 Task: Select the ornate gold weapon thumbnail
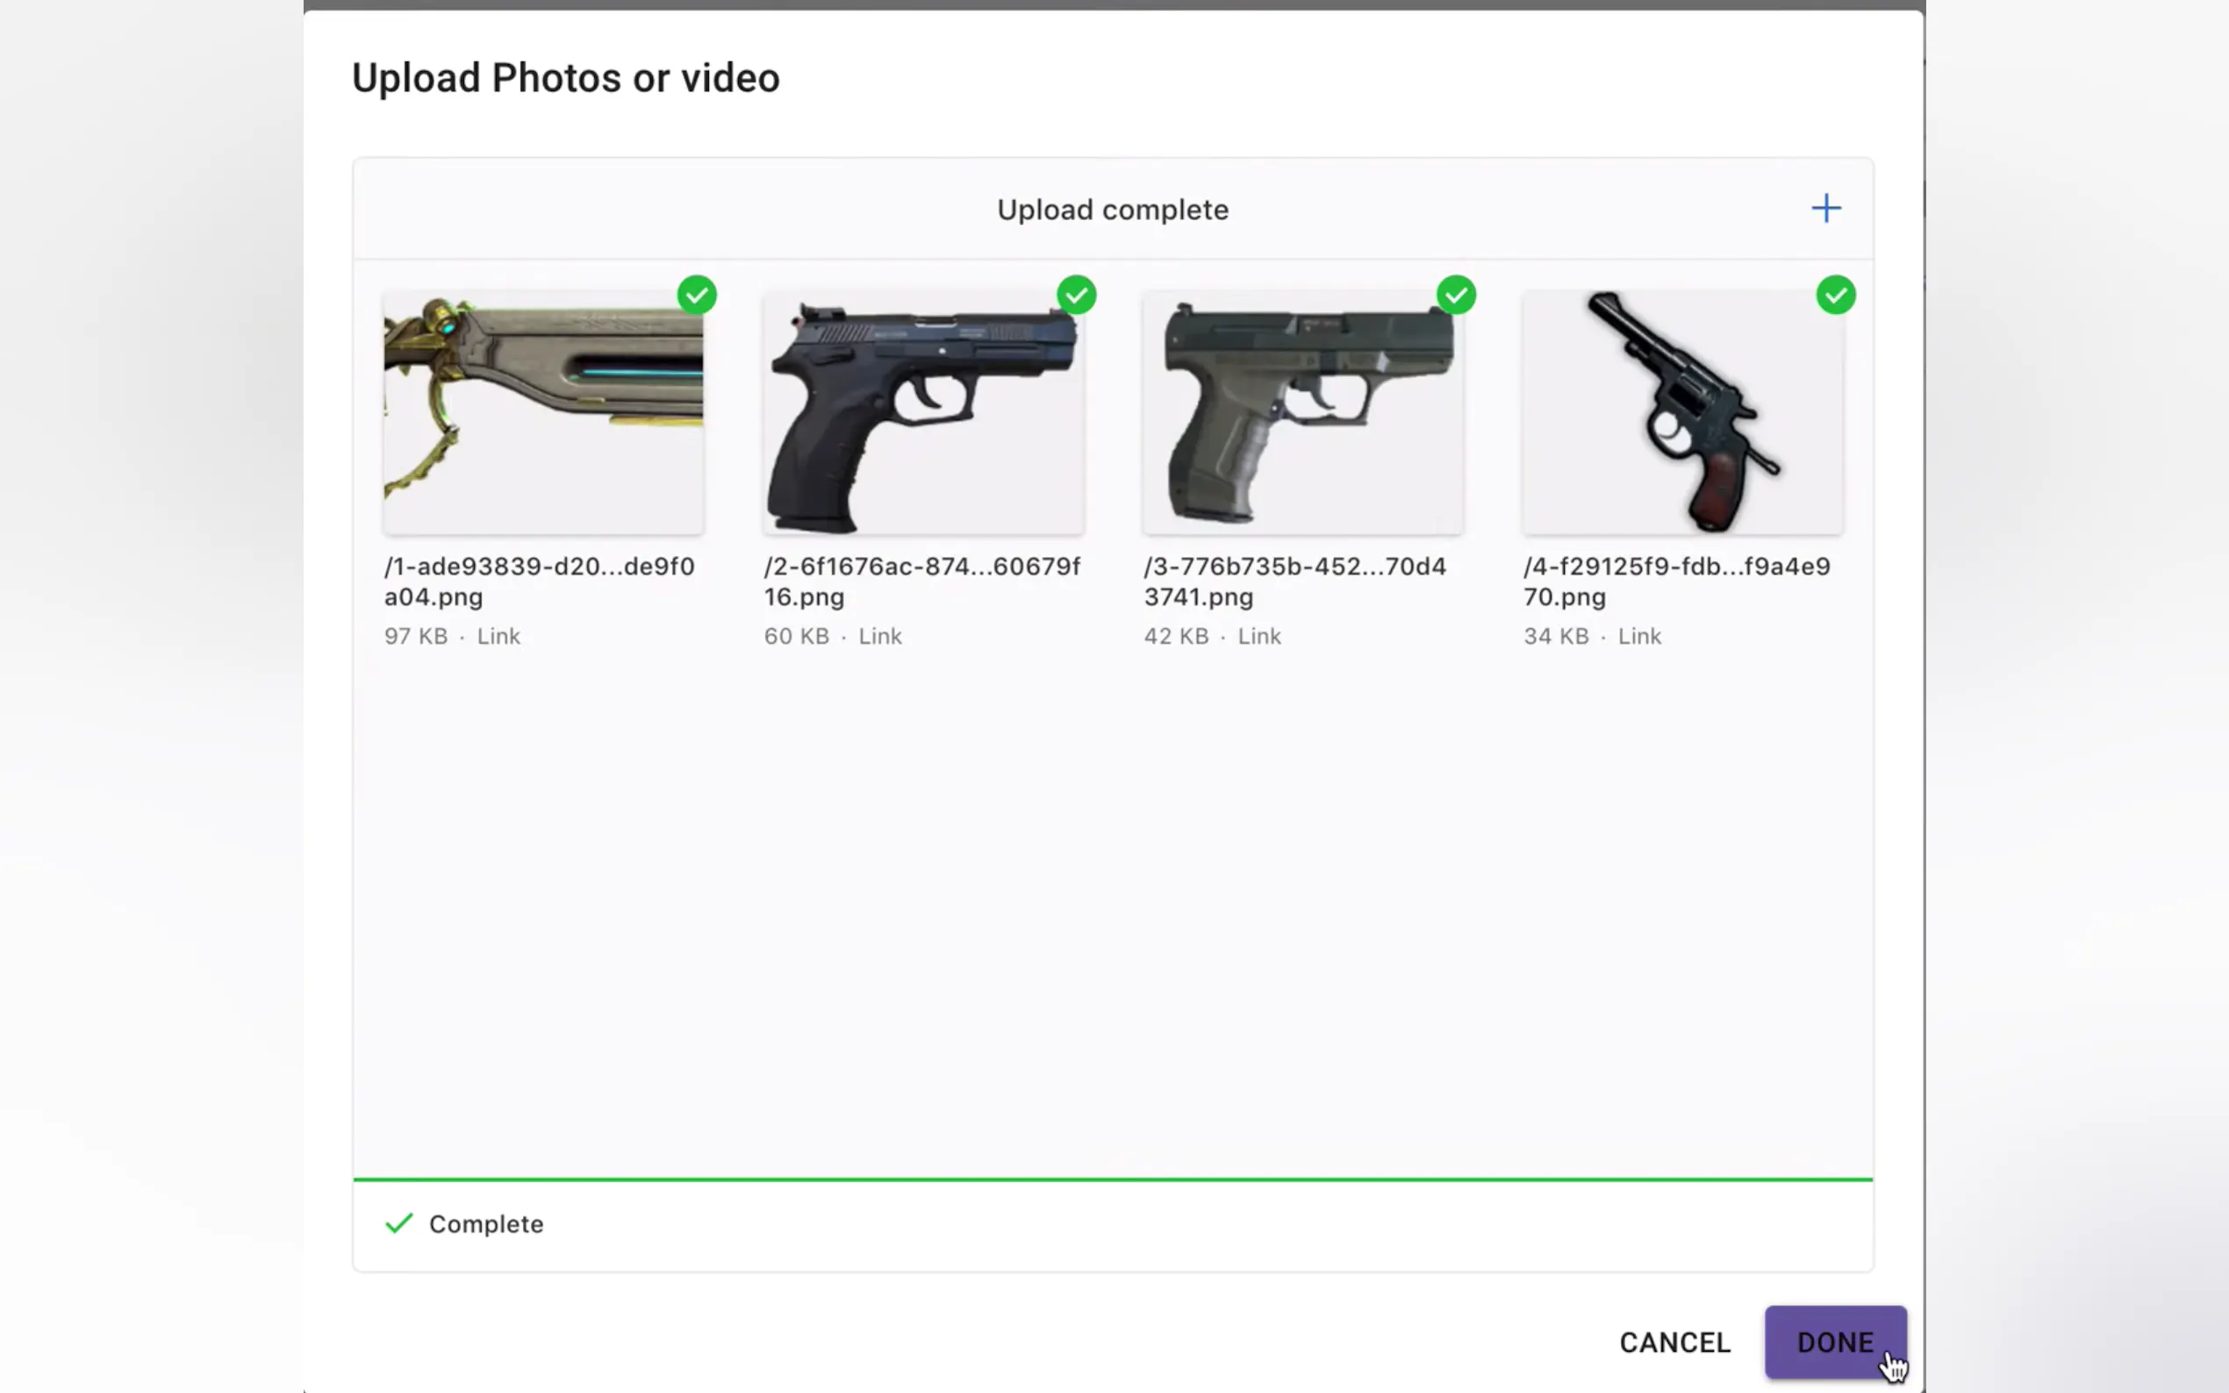pos(544,413)
